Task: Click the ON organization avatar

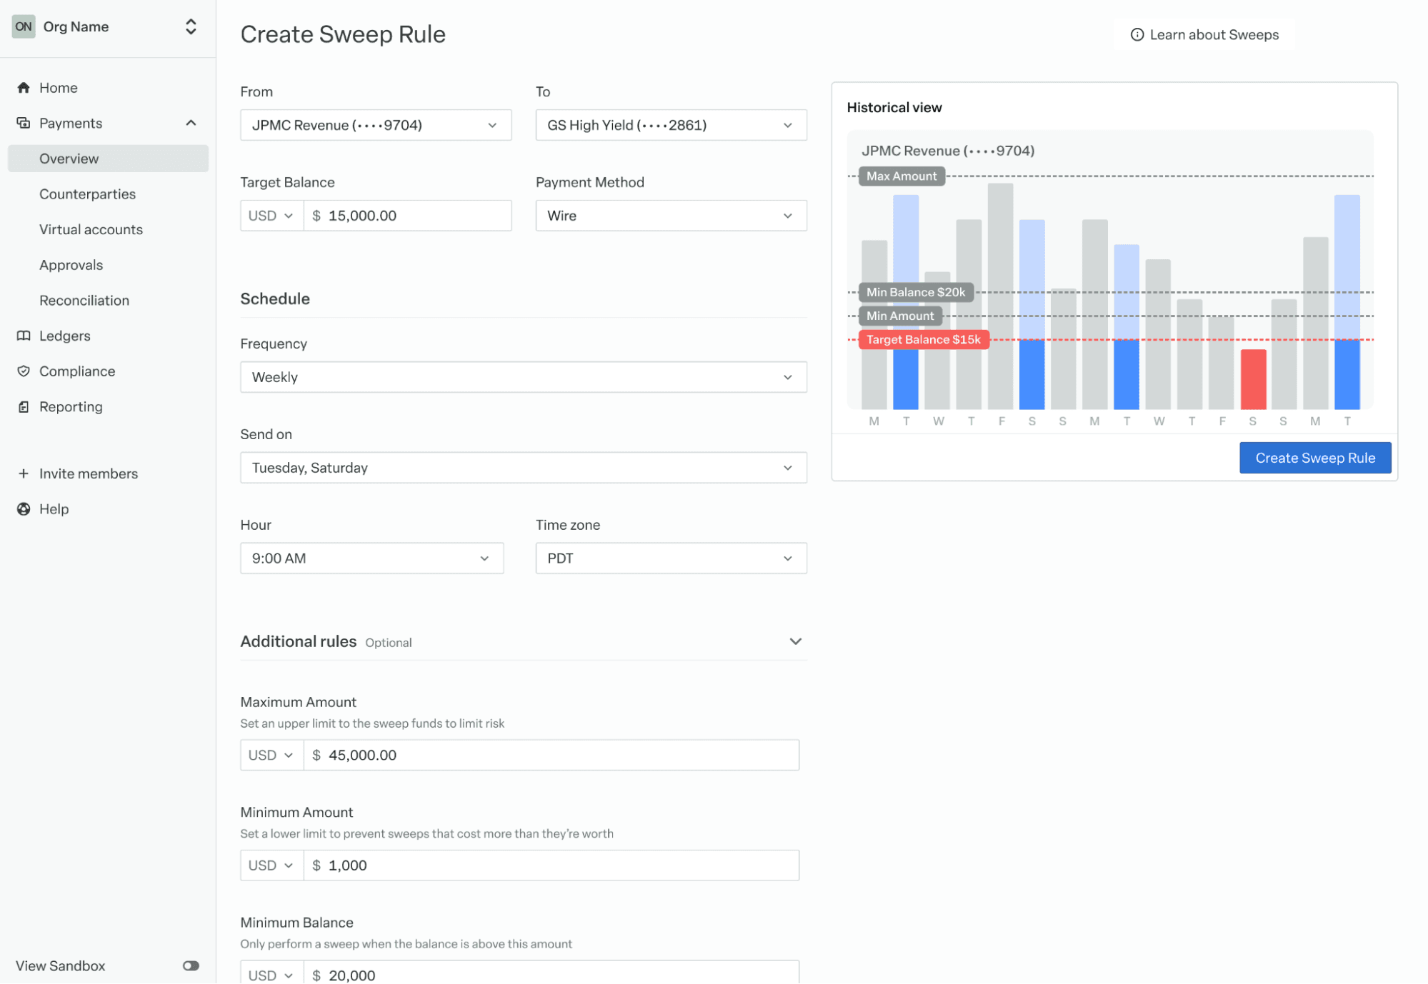Action: click(x=24, y=26)
